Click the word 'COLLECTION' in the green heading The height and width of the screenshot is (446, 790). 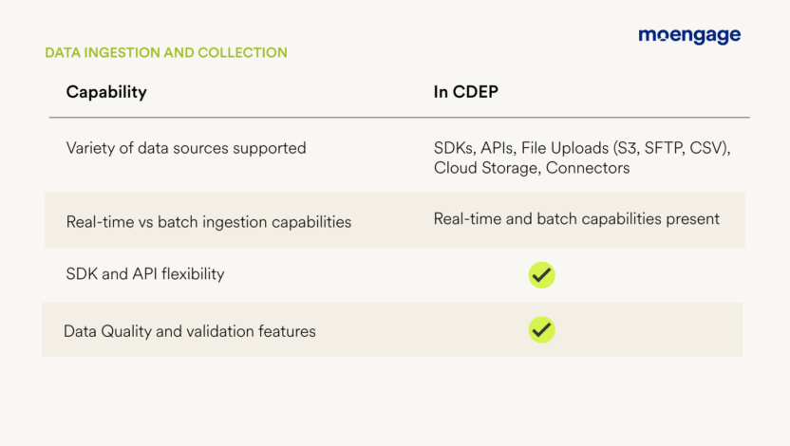(x=242, y=52)
